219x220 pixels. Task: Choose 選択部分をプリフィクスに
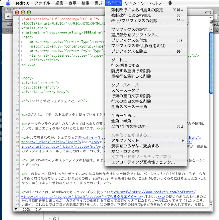146,35
